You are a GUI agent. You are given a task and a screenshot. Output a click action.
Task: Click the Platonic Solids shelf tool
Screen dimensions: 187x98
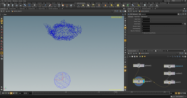pyautogui.click(x=34, y=6)
